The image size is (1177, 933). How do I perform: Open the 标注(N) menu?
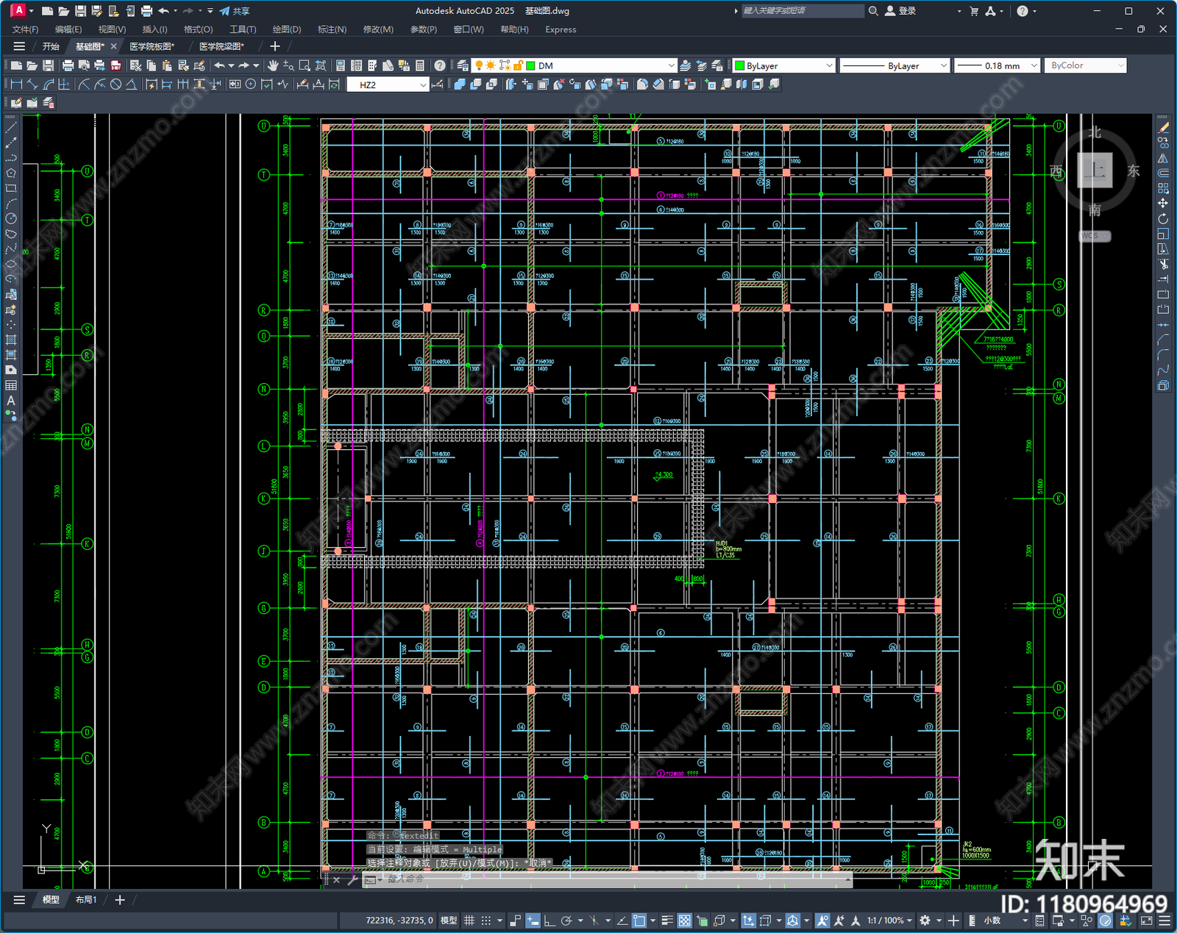[x=332, y=29]
